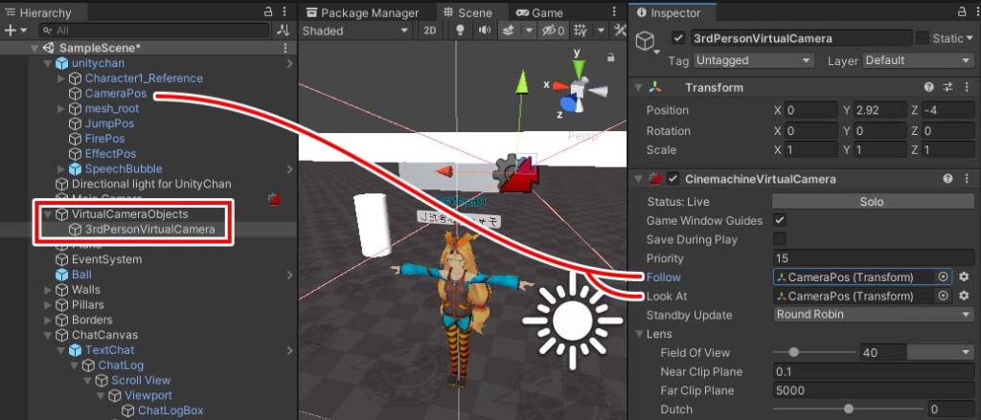Toggle scene lighting with the lightbulb icon
The image size is (981, 420).
[x=461, y=30]
